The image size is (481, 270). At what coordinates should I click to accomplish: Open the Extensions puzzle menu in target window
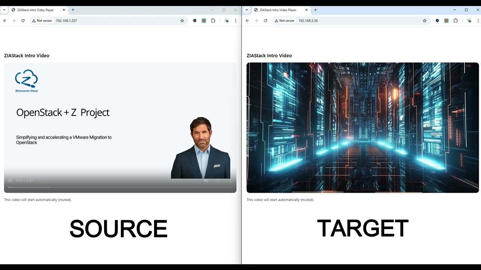[x=455, y=21]
